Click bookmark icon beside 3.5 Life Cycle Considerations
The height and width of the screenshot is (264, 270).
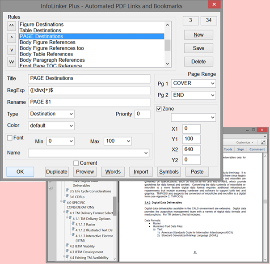point(67,190)
